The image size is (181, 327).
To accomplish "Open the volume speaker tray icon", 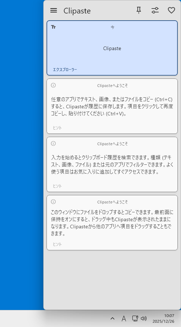I will point(144,318).
